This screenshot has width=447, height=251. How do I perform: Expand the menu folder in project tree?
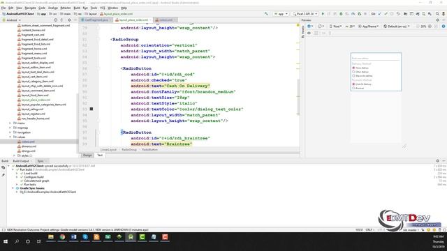(x=10, y=123)
